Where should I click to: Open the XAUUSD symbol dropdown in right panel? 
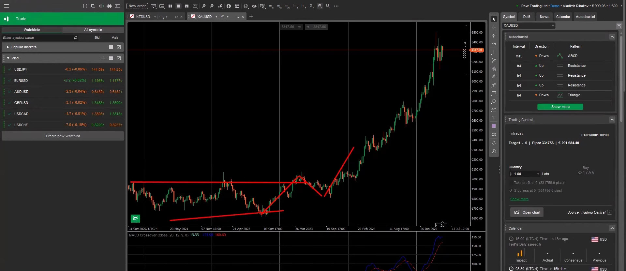529,25
